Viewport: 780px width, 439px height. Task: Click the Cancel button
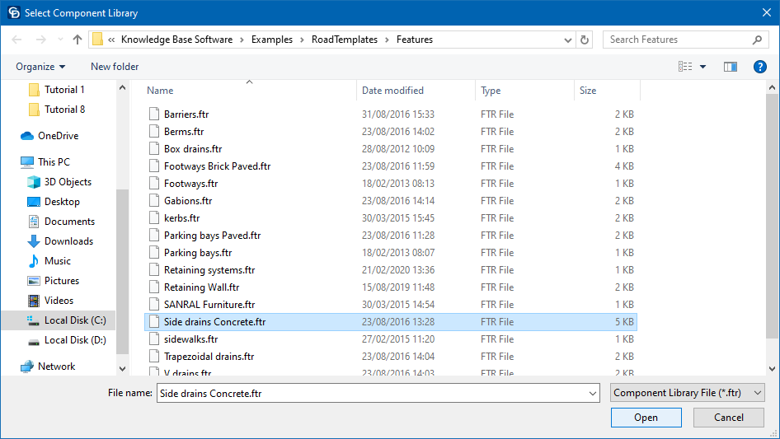(x=728, y=418)
